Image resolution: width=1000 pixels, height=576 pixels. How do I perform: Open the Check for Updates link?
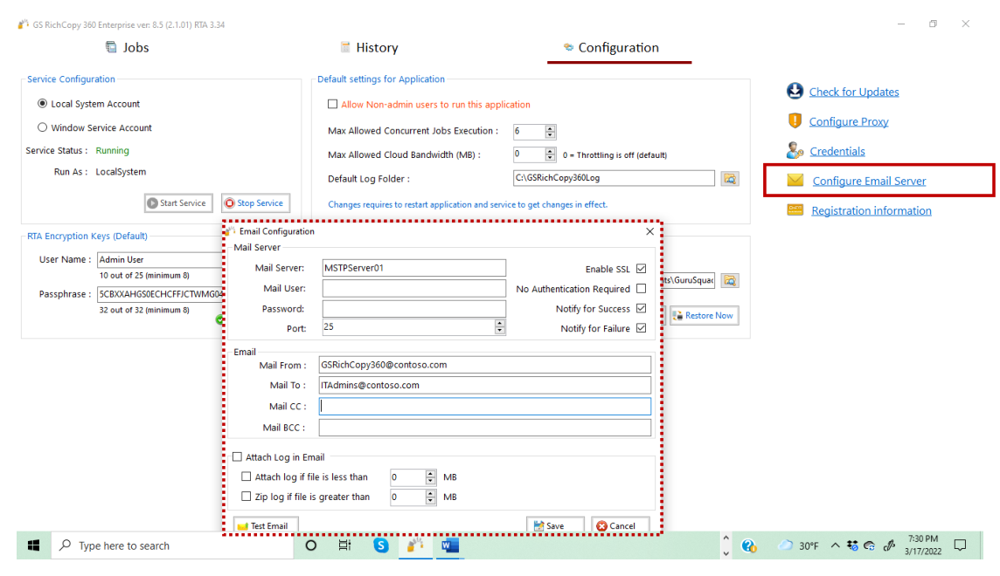854,93
